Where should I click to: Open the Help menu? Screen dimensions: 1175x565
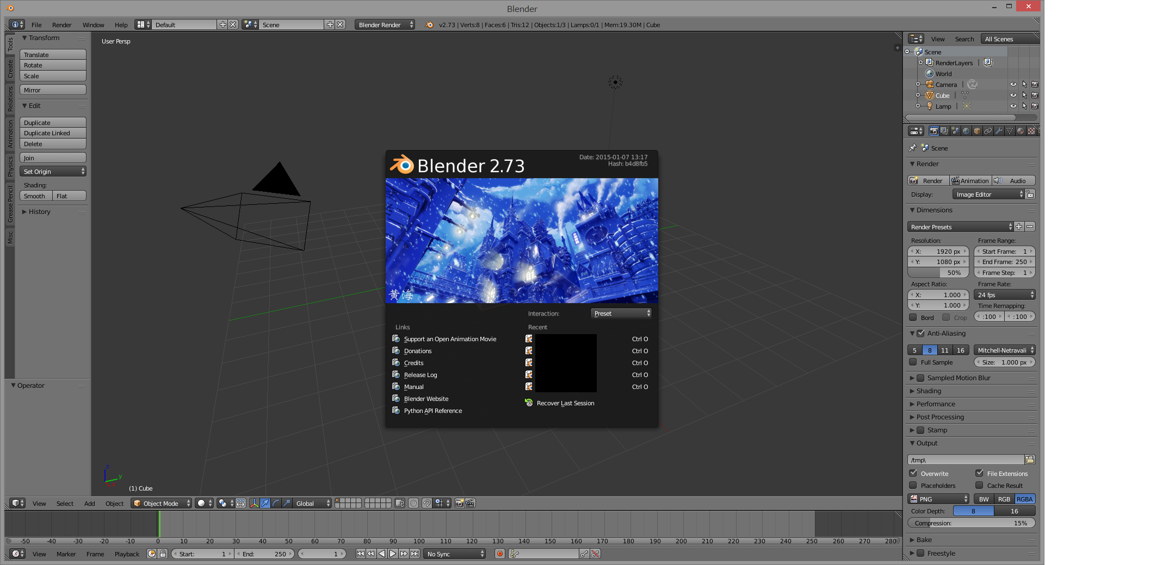(121, 24)
